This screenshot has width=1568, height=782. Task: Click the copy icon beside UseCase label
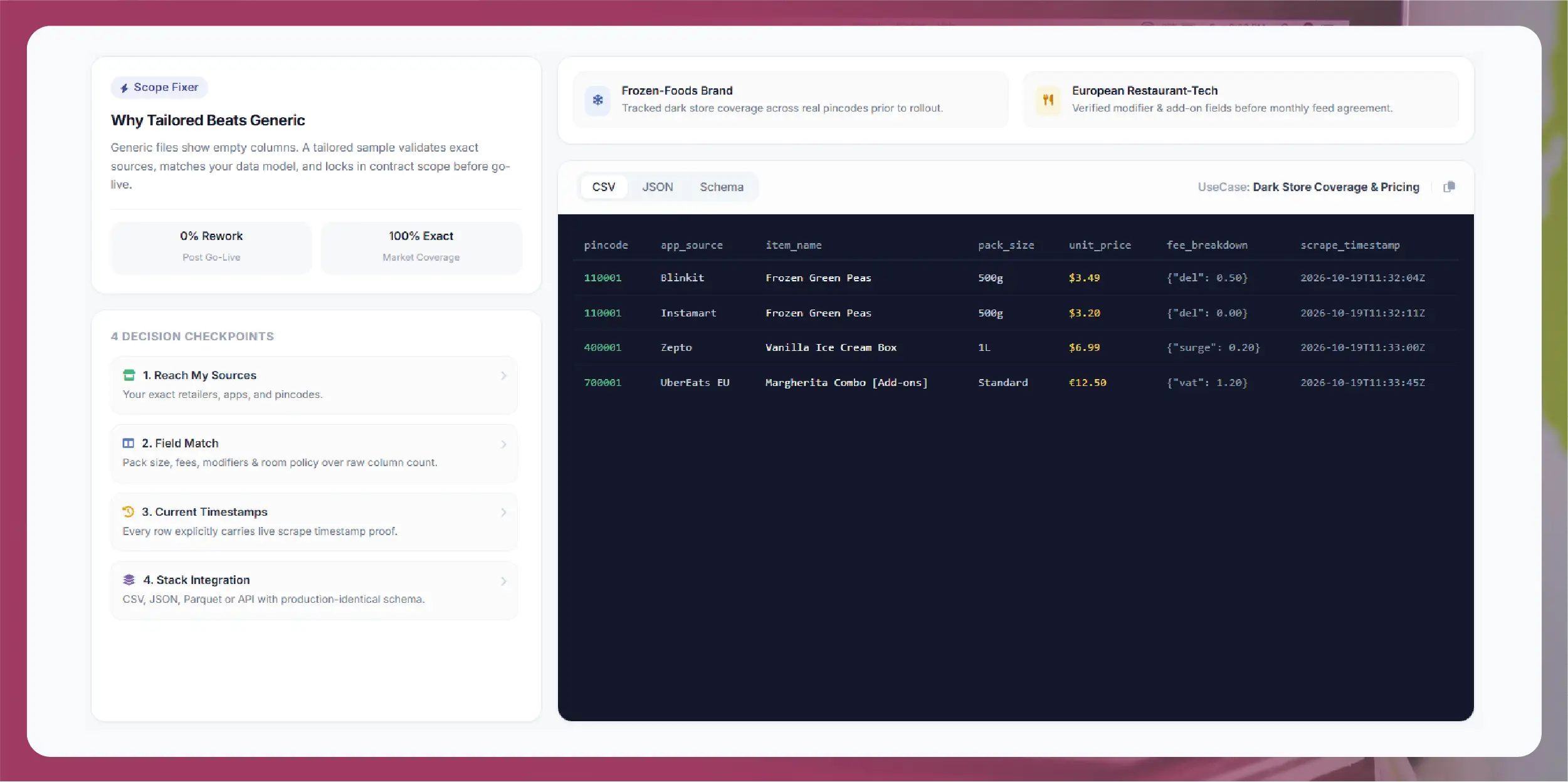[1449, 187]
